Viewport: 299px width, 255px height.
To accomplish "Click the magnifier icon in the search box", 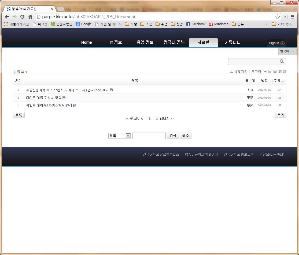I will click(282, 61).
